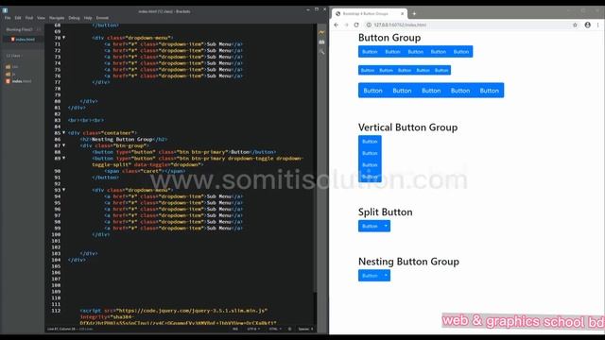Click Button under Nesting Button Group

pyautogui.click(x=370, y=276)
